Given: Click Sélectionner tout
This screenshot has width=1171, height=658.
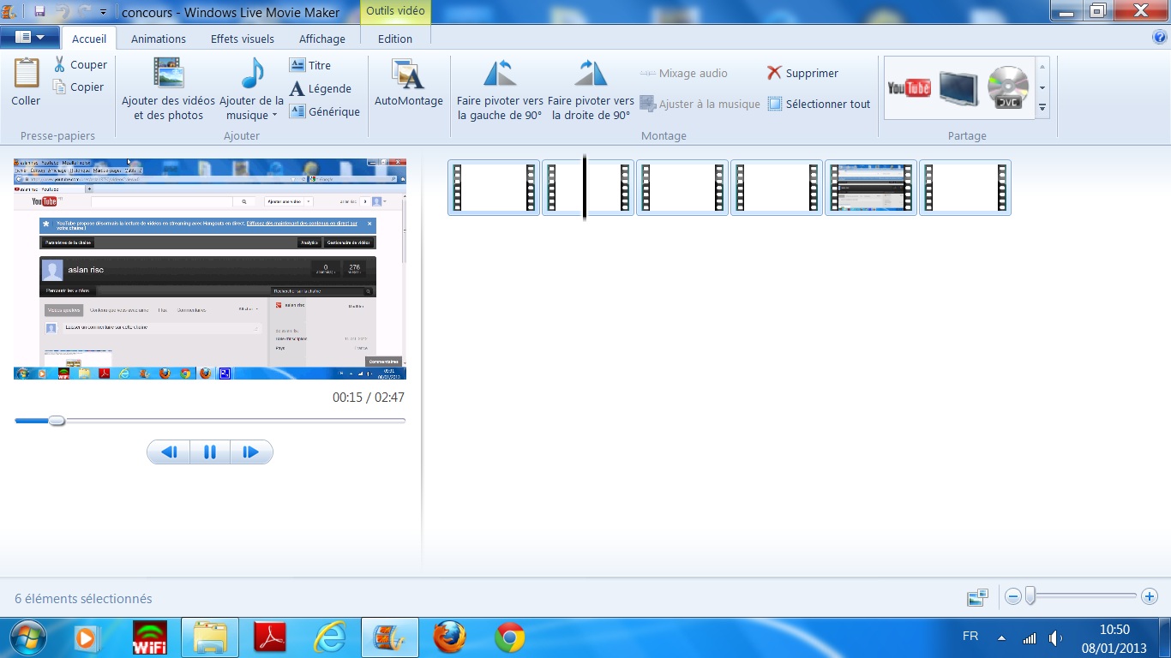Looking at the screenshot, I should pos(820,104).
